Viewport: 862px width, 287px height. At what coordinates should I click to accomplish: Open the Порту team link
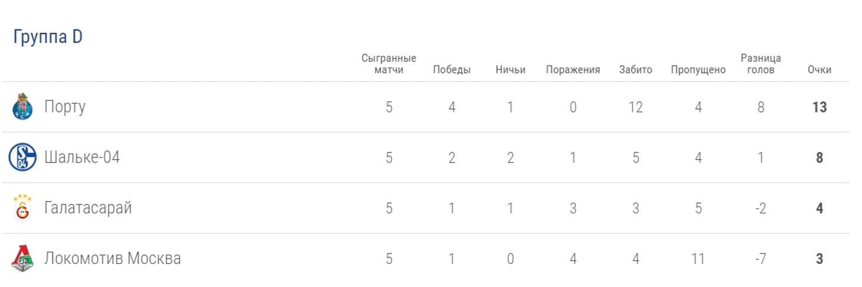pos(65,107)
